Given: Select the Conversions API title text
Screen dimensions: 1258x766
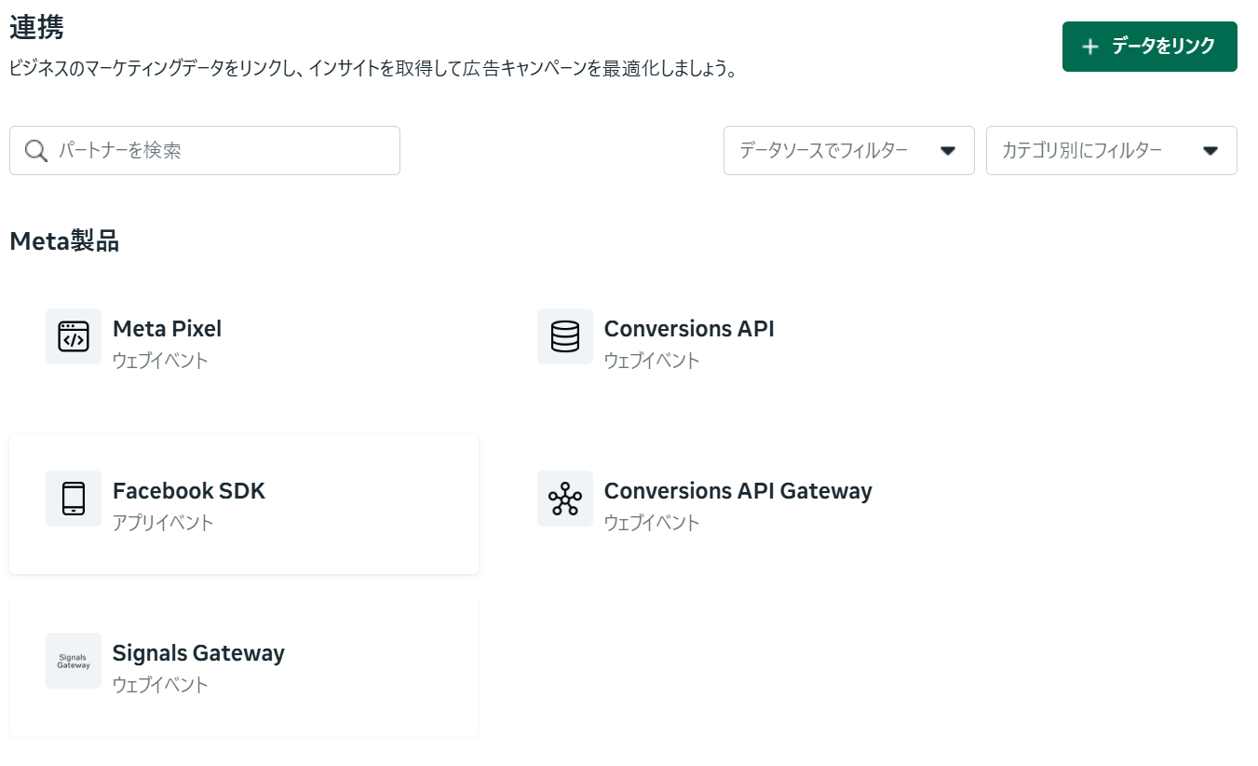Looking at the screenshot, I should click(x=689, y=329).
